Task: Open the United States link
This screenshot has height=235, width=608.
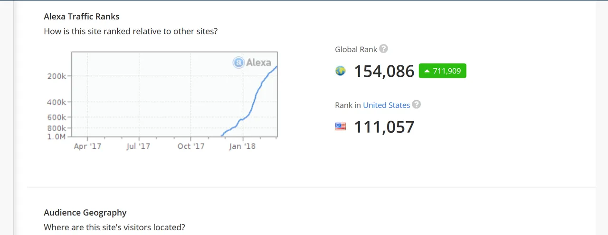Action: (x=386, y=105)
